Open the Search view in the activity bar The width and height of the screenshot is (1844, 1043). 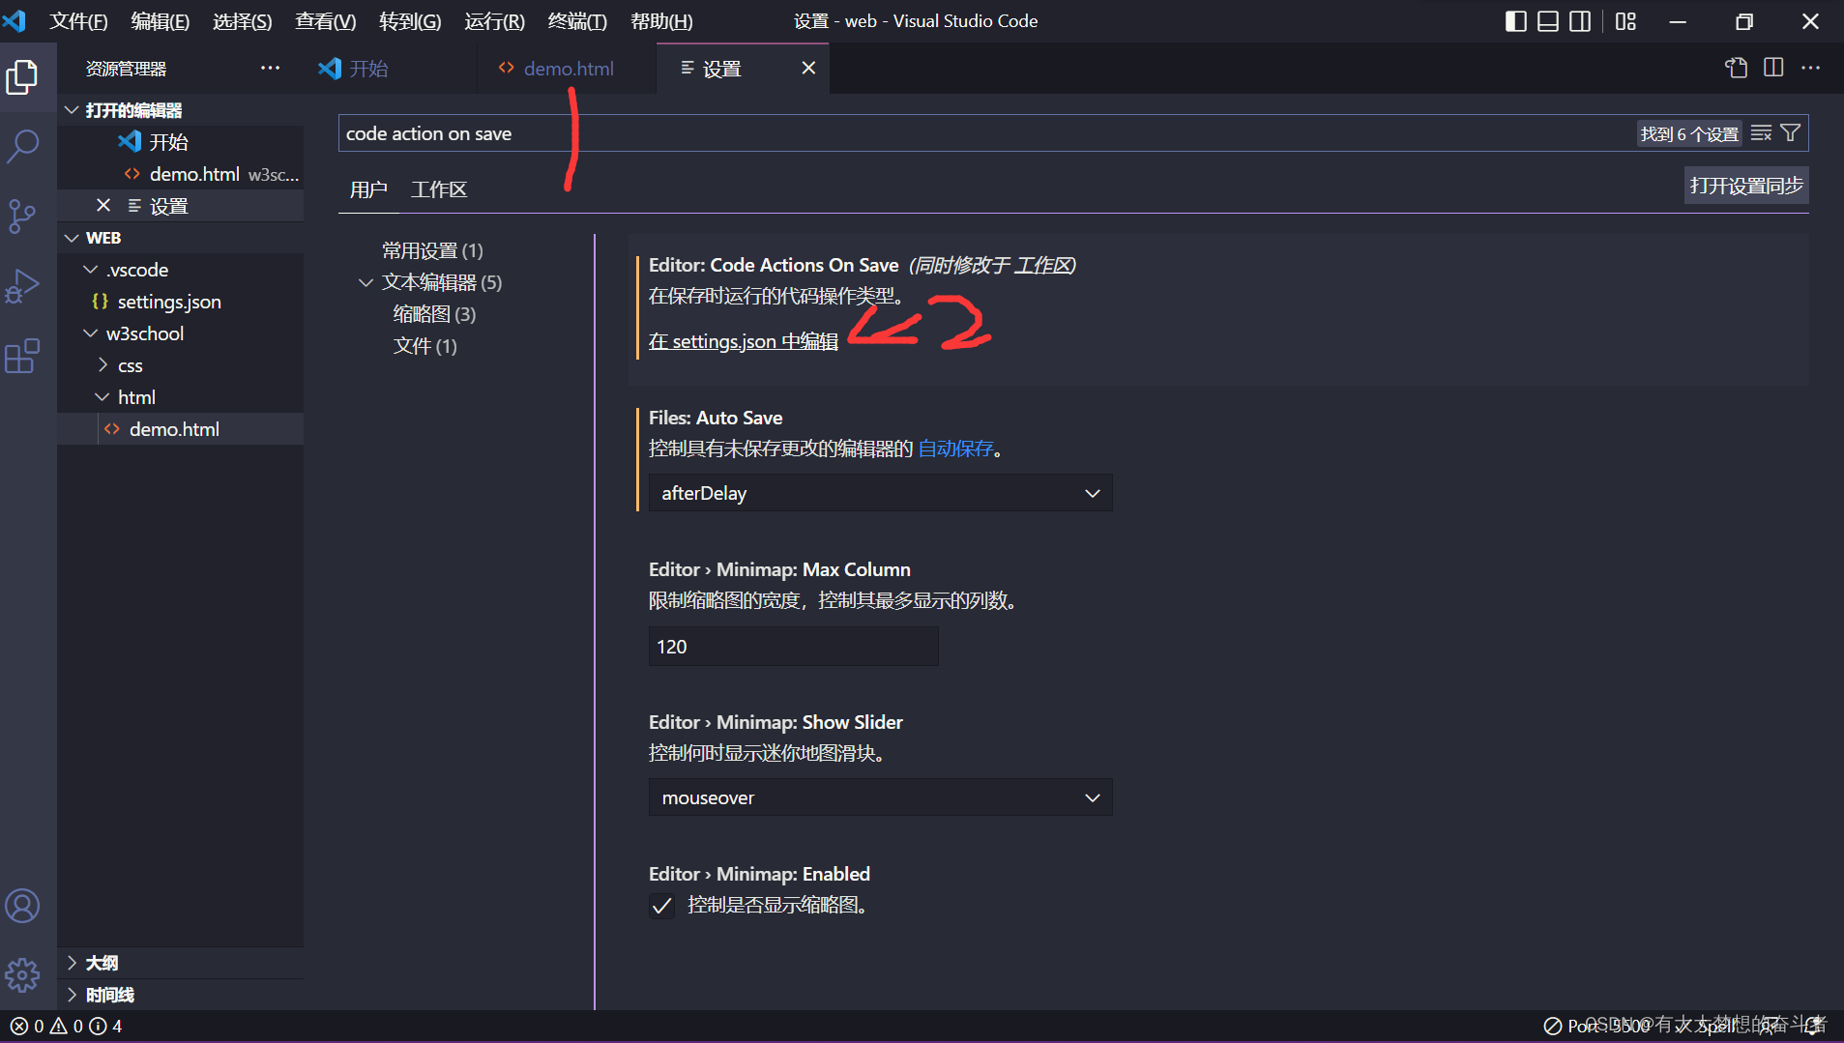pos(23,147)
